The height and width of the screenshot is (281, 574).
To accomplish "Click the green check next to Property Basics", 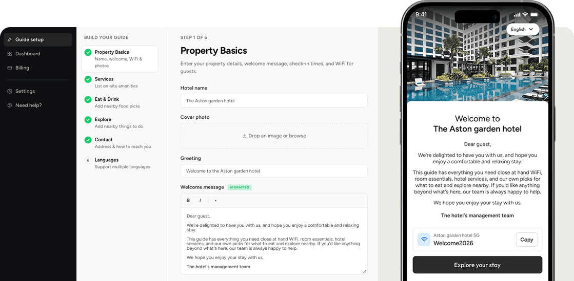I will pyautogui.click(x=88, y=53).
